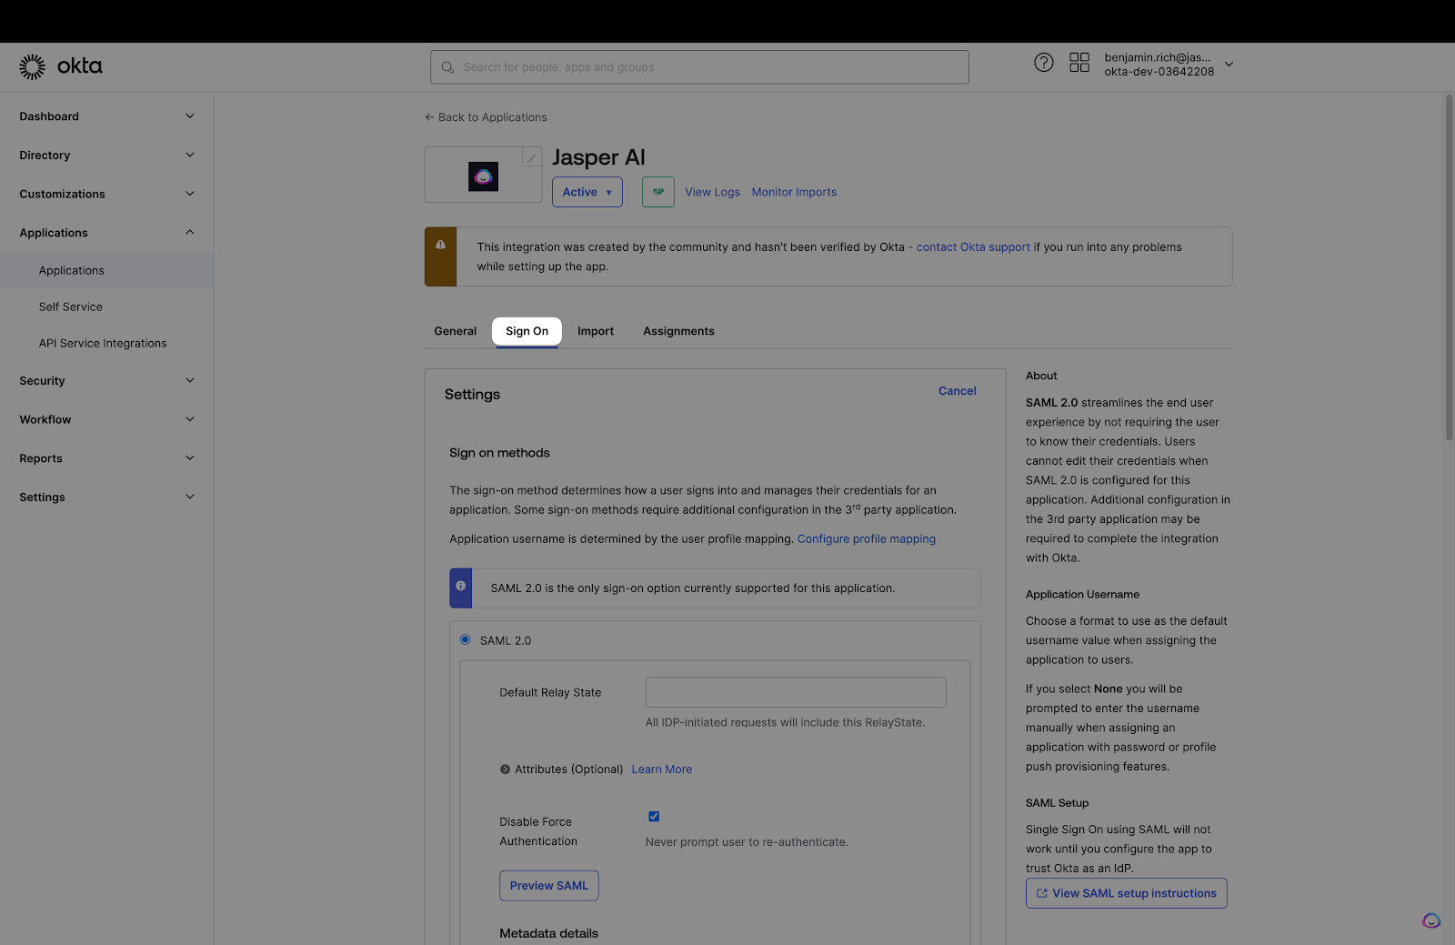Screen dimensions: 1455x945
Task: Click the pencil edit logo icon
Action: coord(532,158)
